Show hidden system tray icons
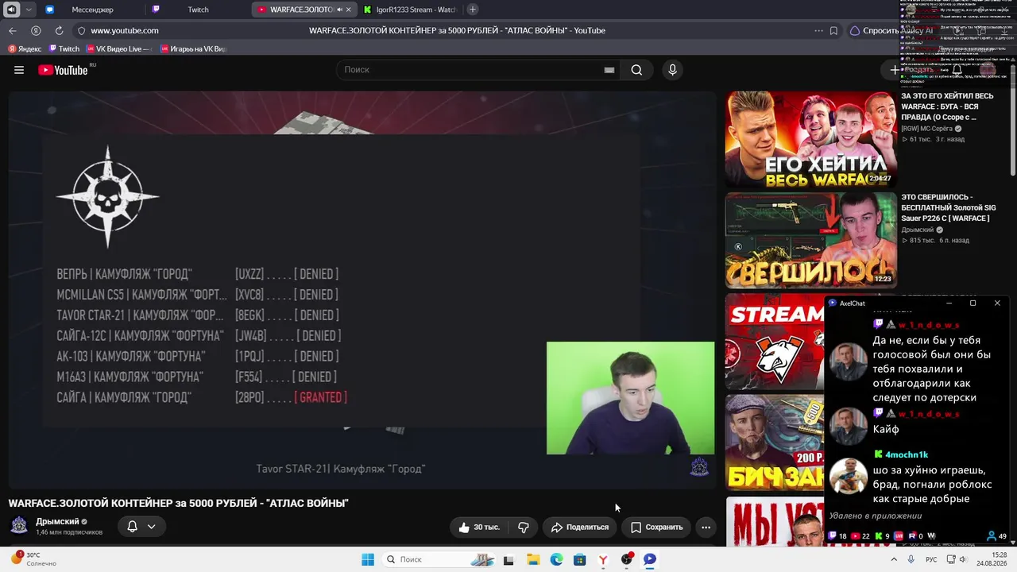The width and height of the screenshot is (1017, 572). point(894,559)
